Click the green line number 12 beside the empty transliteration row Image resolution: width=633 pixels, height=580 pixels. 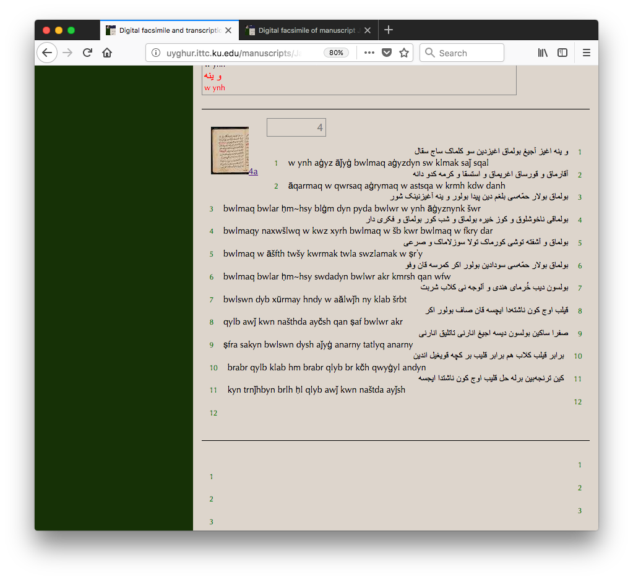click(213, 413)
